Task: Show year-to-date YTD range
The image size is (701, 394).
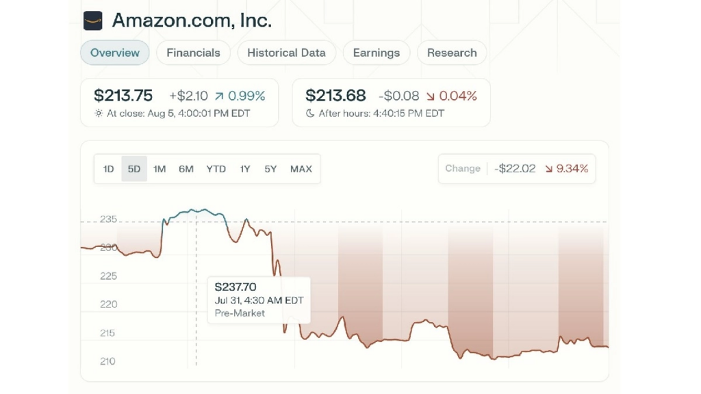Action: pos(216,169)
